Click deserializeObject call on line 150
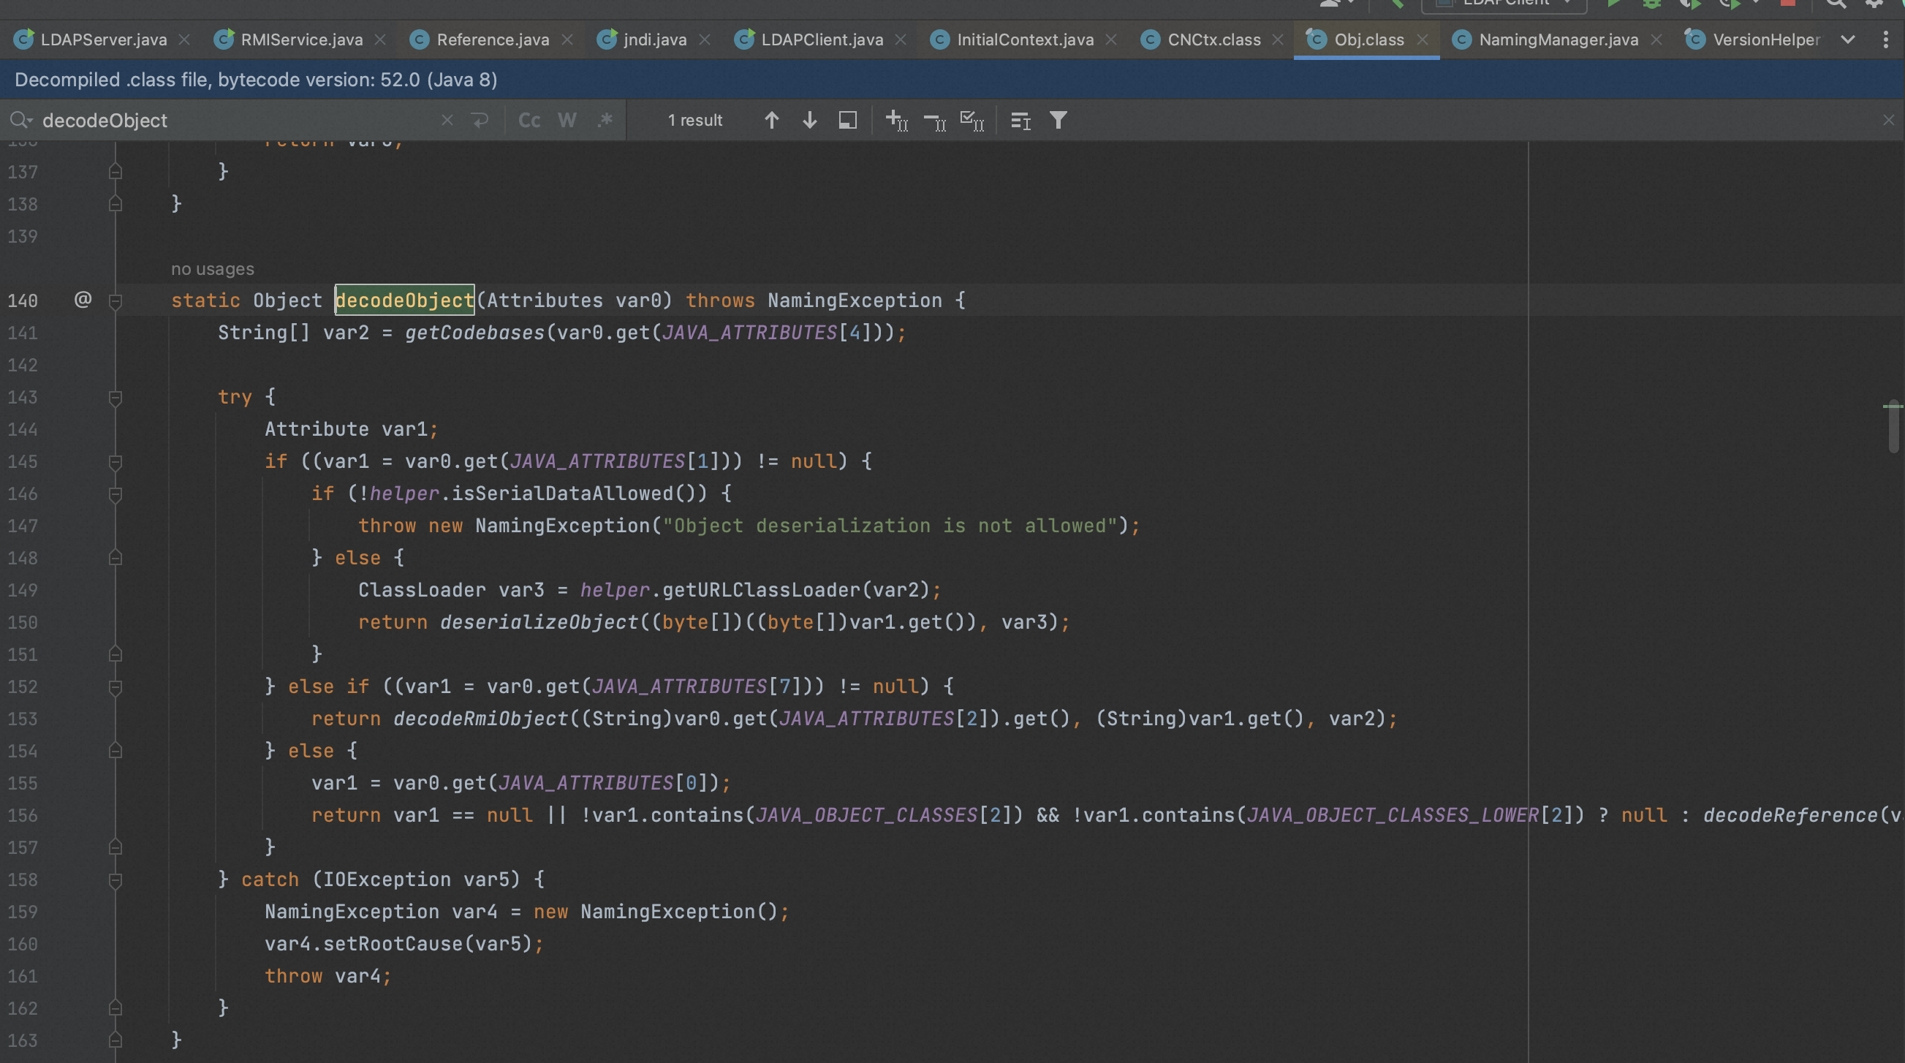This screenshot has height=1063, width=1905. pyautogui.click(x=539, y=622)
